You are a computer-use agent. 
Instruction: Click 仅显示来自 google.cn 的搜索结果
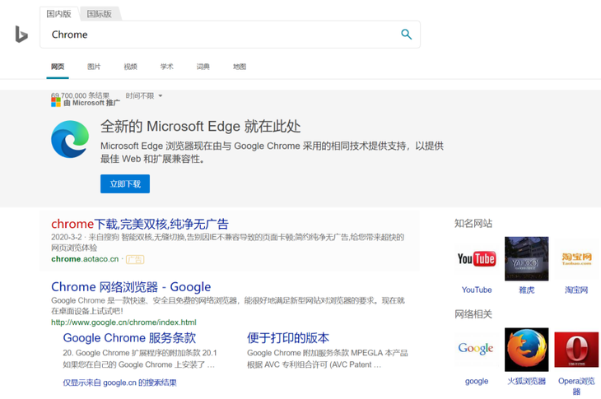point(120,383)
